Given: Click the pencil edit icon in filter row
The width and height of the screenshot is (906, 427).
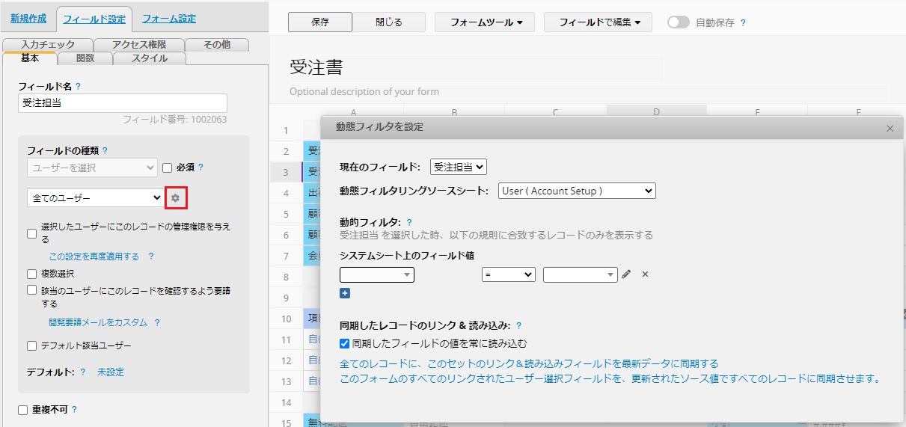Looking at the screenshot, I should tap(626, 274).
